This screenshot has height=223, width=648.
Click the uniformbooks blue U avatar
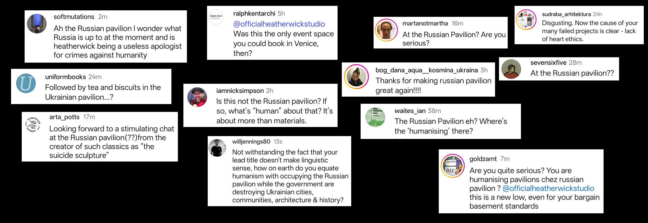pyautogui.click(x=26, y=83)
